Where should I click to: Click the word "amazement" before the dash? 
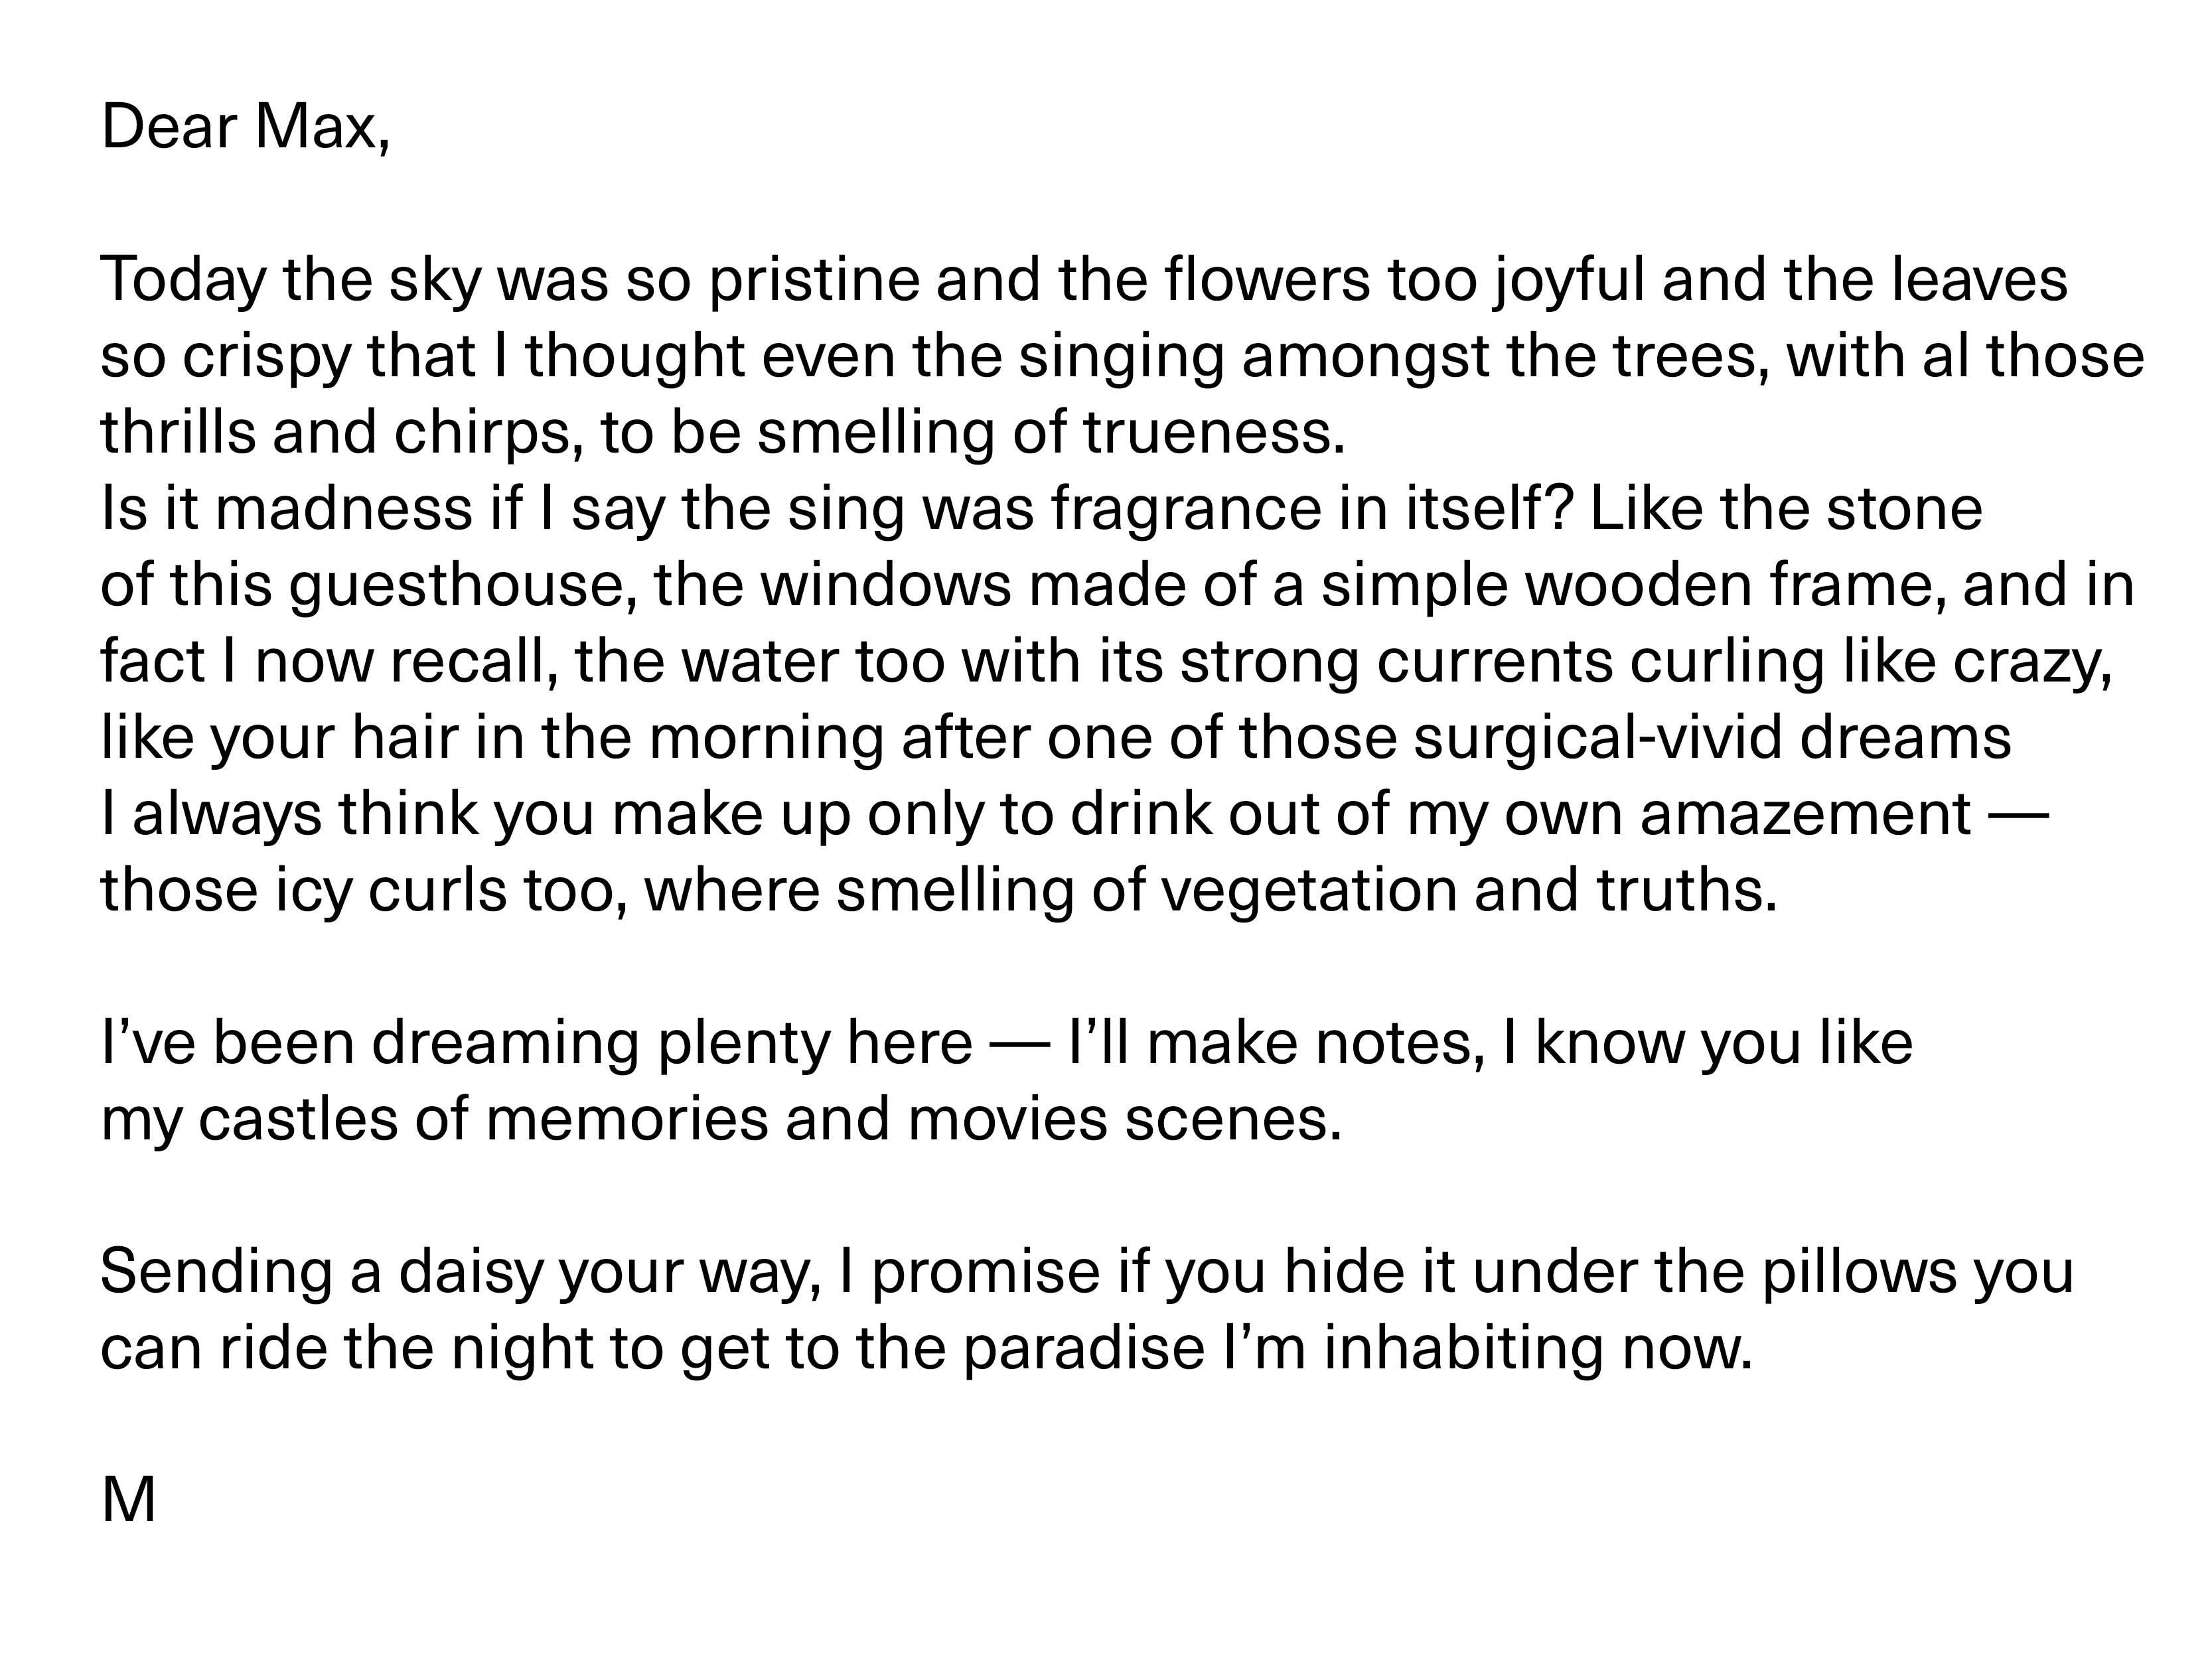[x=1806, y=815]
